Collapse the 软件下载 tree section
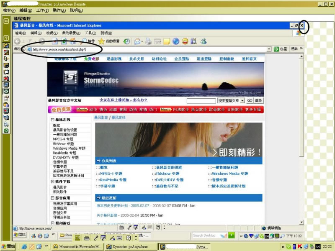 click(52, 182)
